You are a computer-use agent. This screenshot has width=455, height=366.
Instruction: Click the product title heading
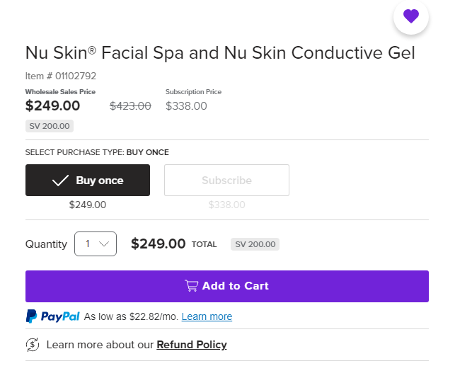(x=220, y=53)
